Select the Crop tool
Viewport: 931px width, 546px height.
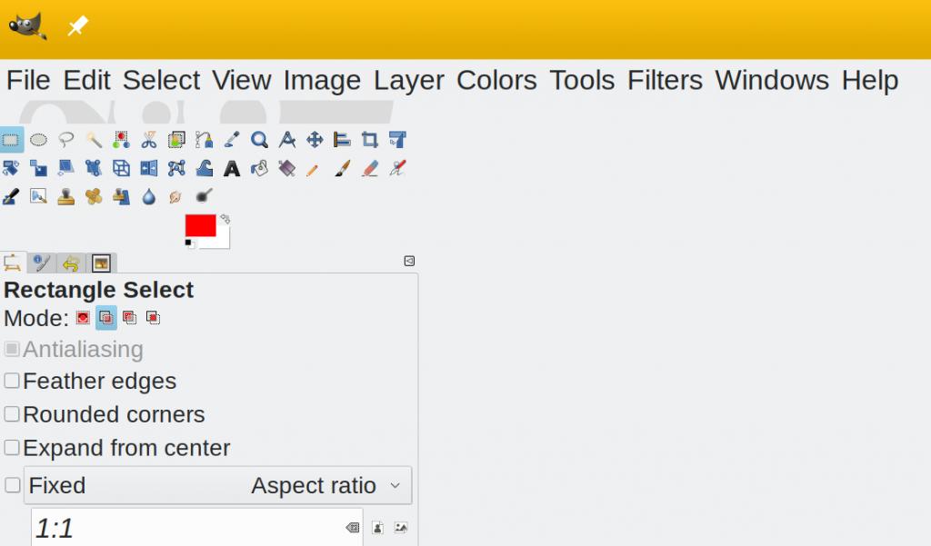coord(369,140)
